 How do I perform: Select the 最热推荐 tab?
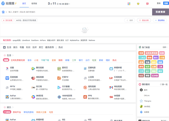coord(49,47)
